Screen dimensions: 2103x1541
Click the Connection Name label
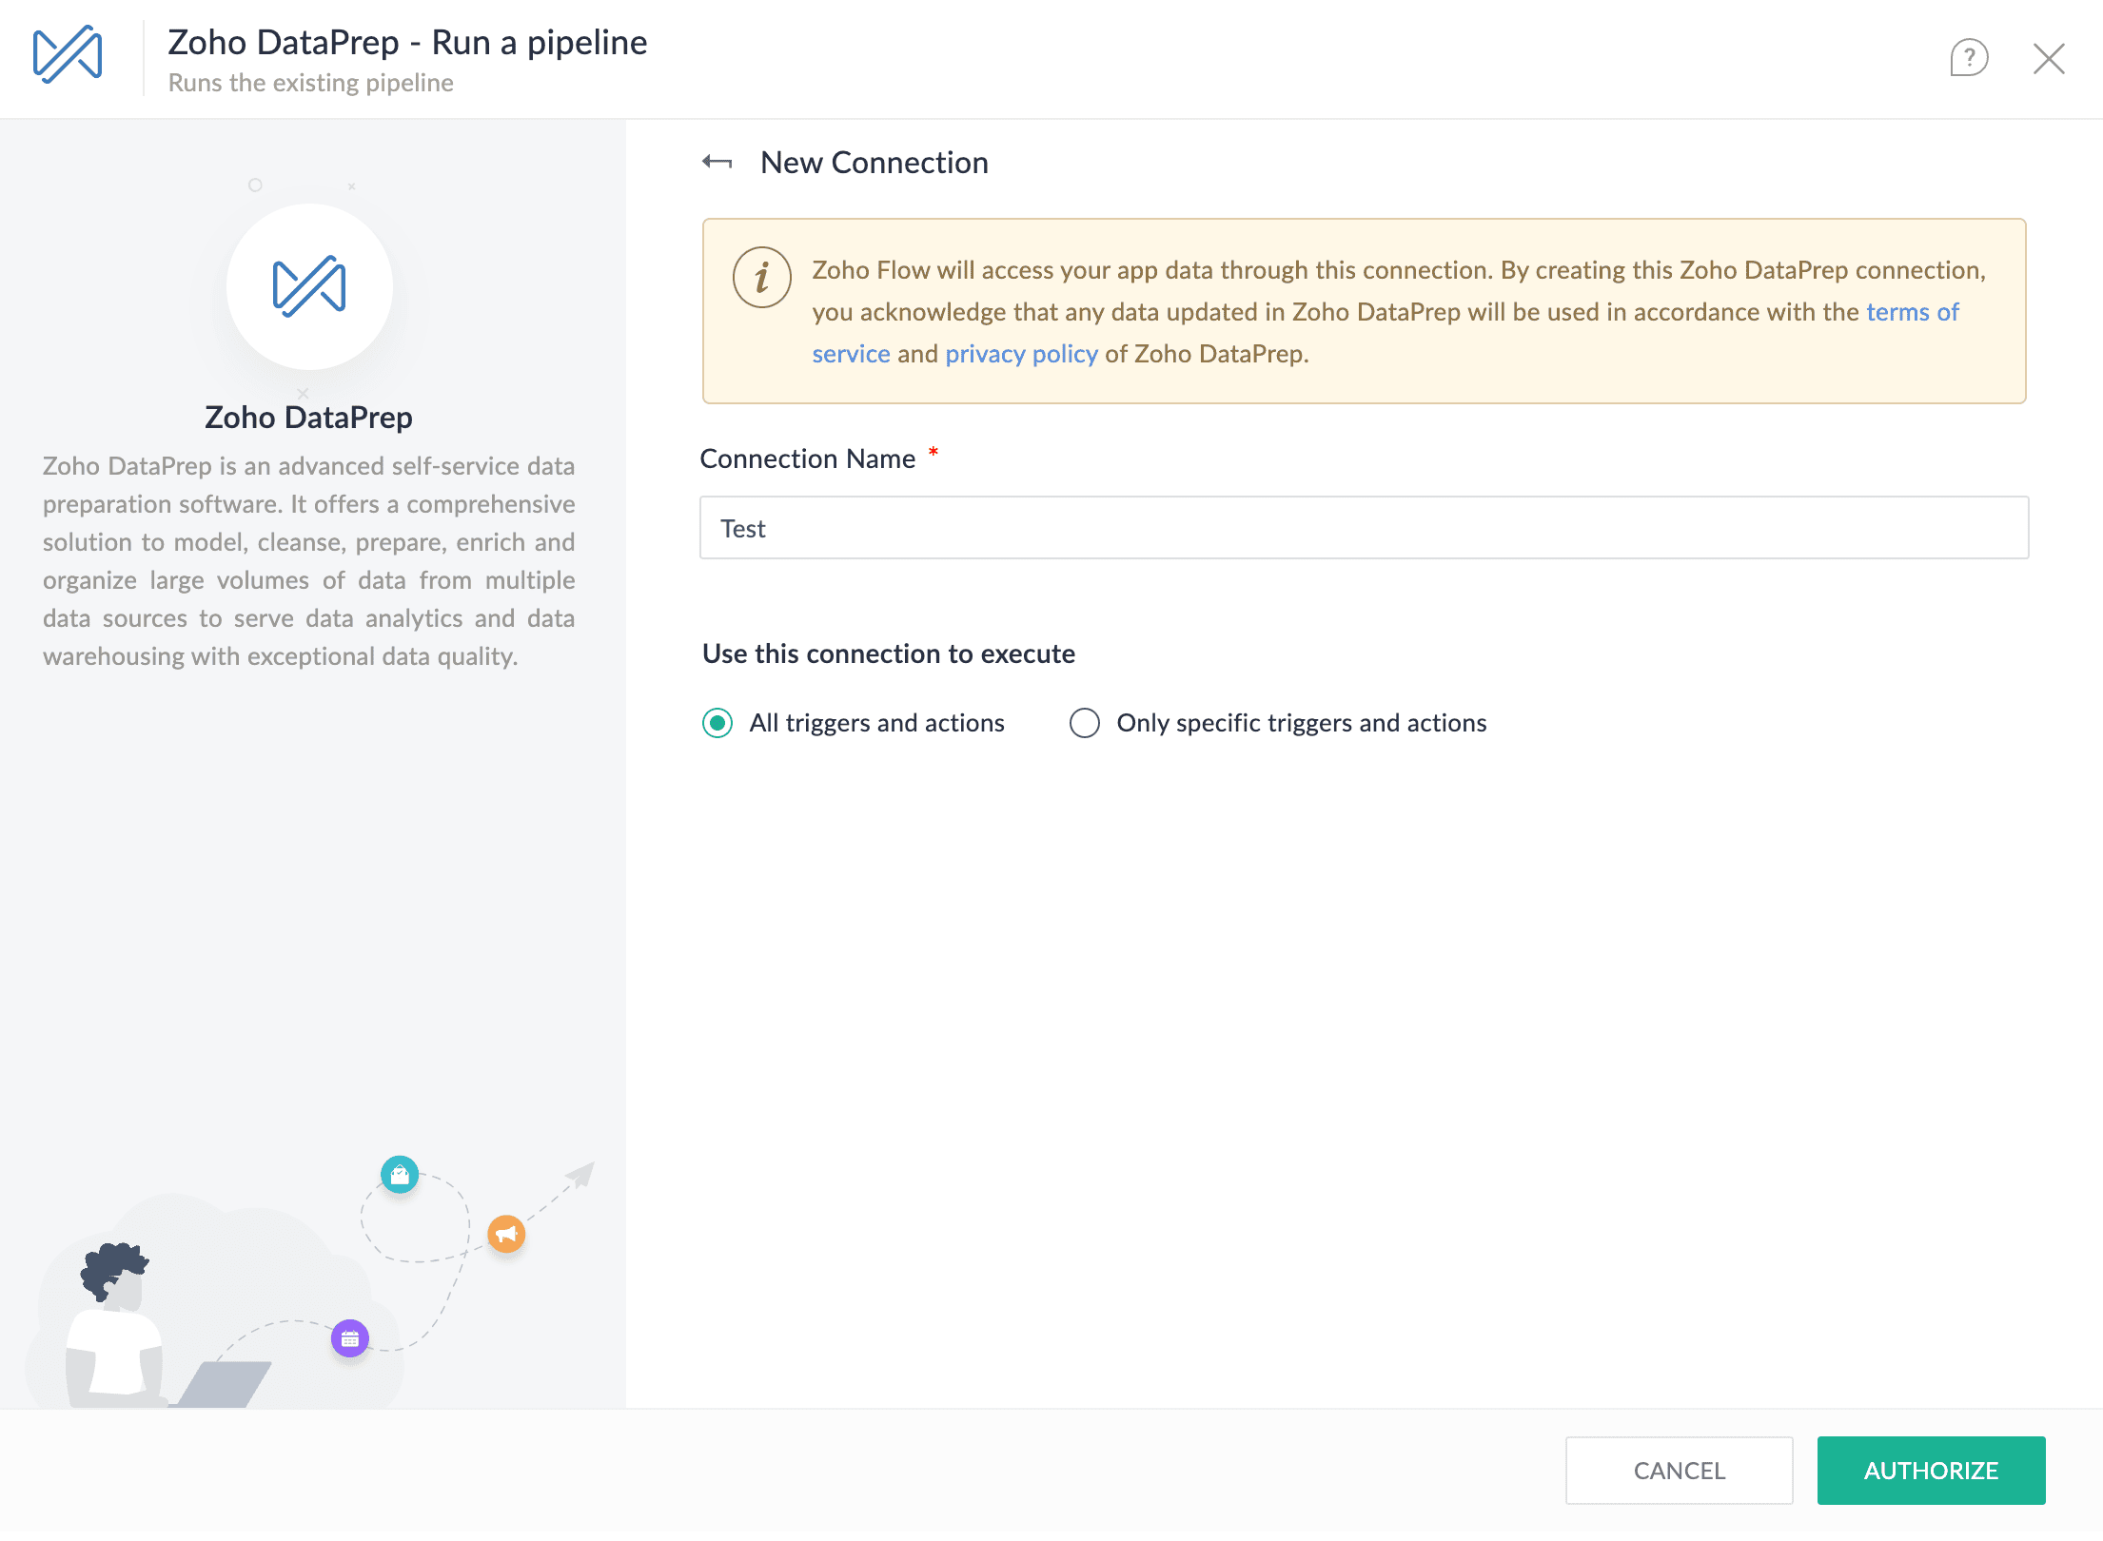point(807,458)
